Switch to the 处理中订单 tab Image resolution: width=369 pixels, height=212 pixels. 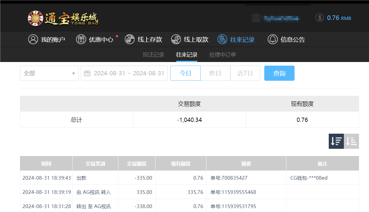pyautogui.click(x=222, y=55)
